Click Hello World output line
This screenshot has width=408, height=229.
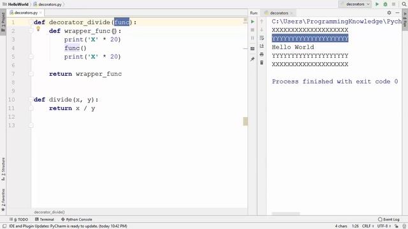click(293, 47)
